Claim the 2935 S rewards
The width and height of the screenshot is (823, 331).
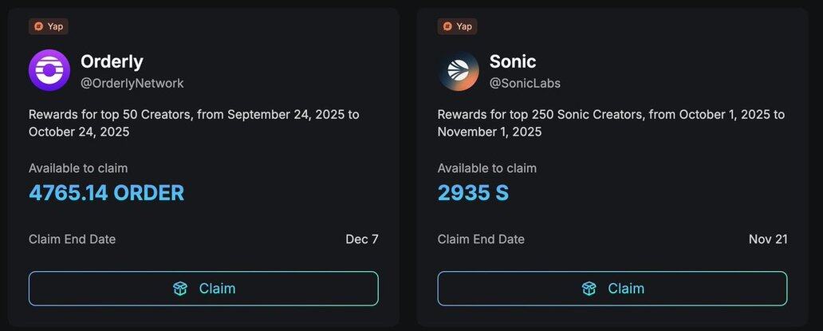[612, 289]
